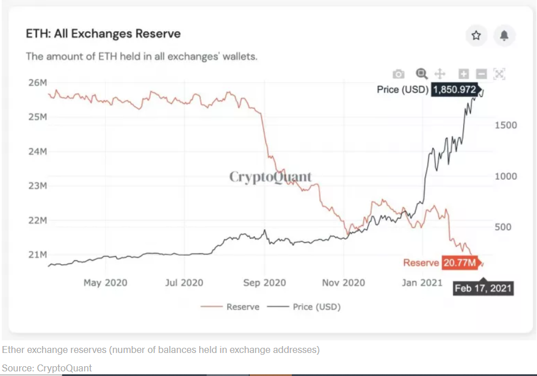Image resolution: width=537 pixels, height=376 pixels.
Task: Toggle the Reserve legend entry
Action: pos(230,307)
